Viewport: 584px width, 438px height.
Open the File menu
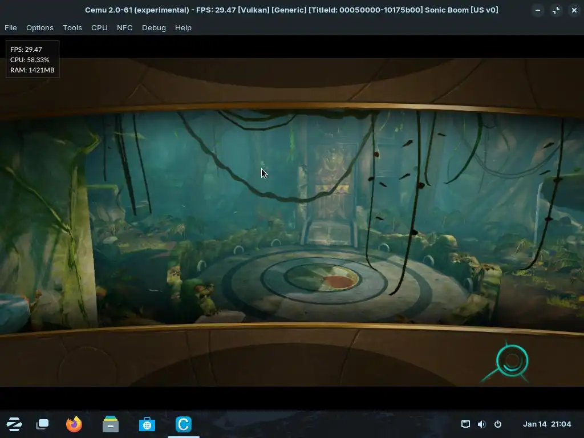[x=10, y=27]
